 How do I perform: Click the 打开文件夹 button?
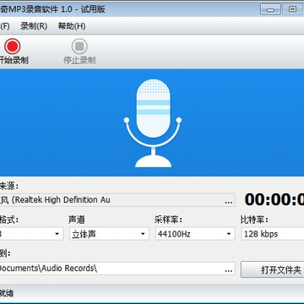pyautogui.click(x=273, y=270)
